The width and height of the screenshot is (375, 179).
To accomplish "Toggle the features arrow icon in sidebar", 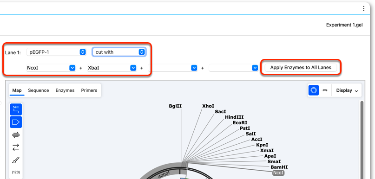I will 16,122.
